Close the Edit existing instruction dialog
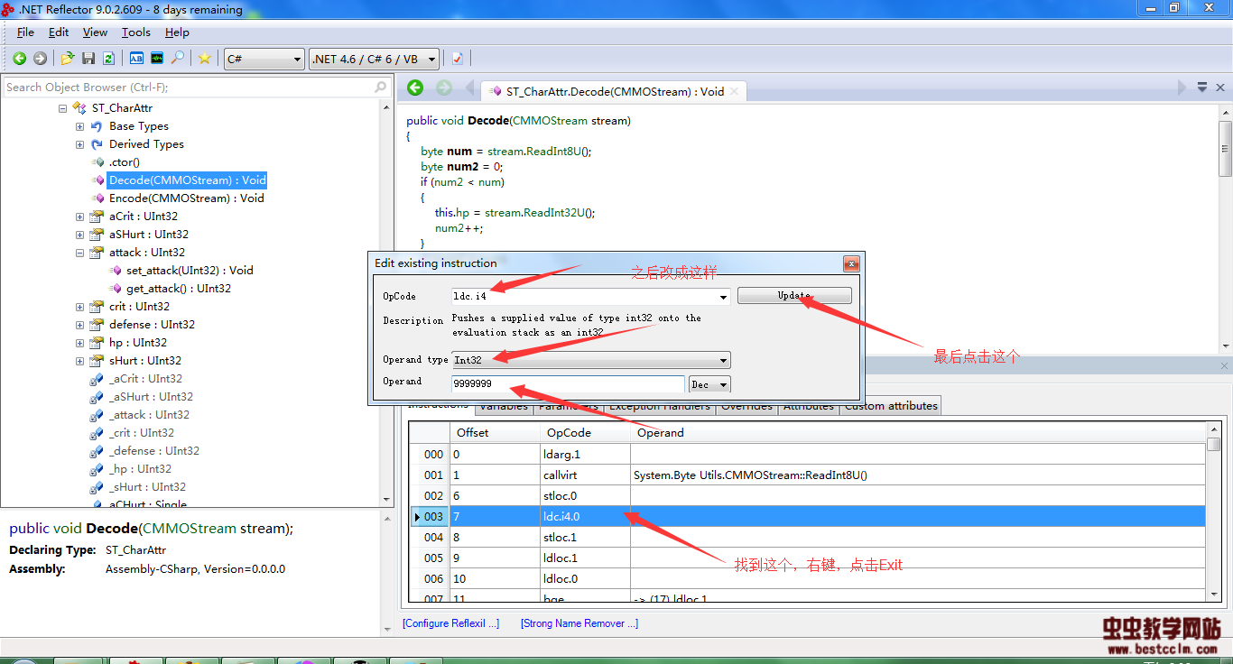This screenshot has height=664, width=1233. 851,264
